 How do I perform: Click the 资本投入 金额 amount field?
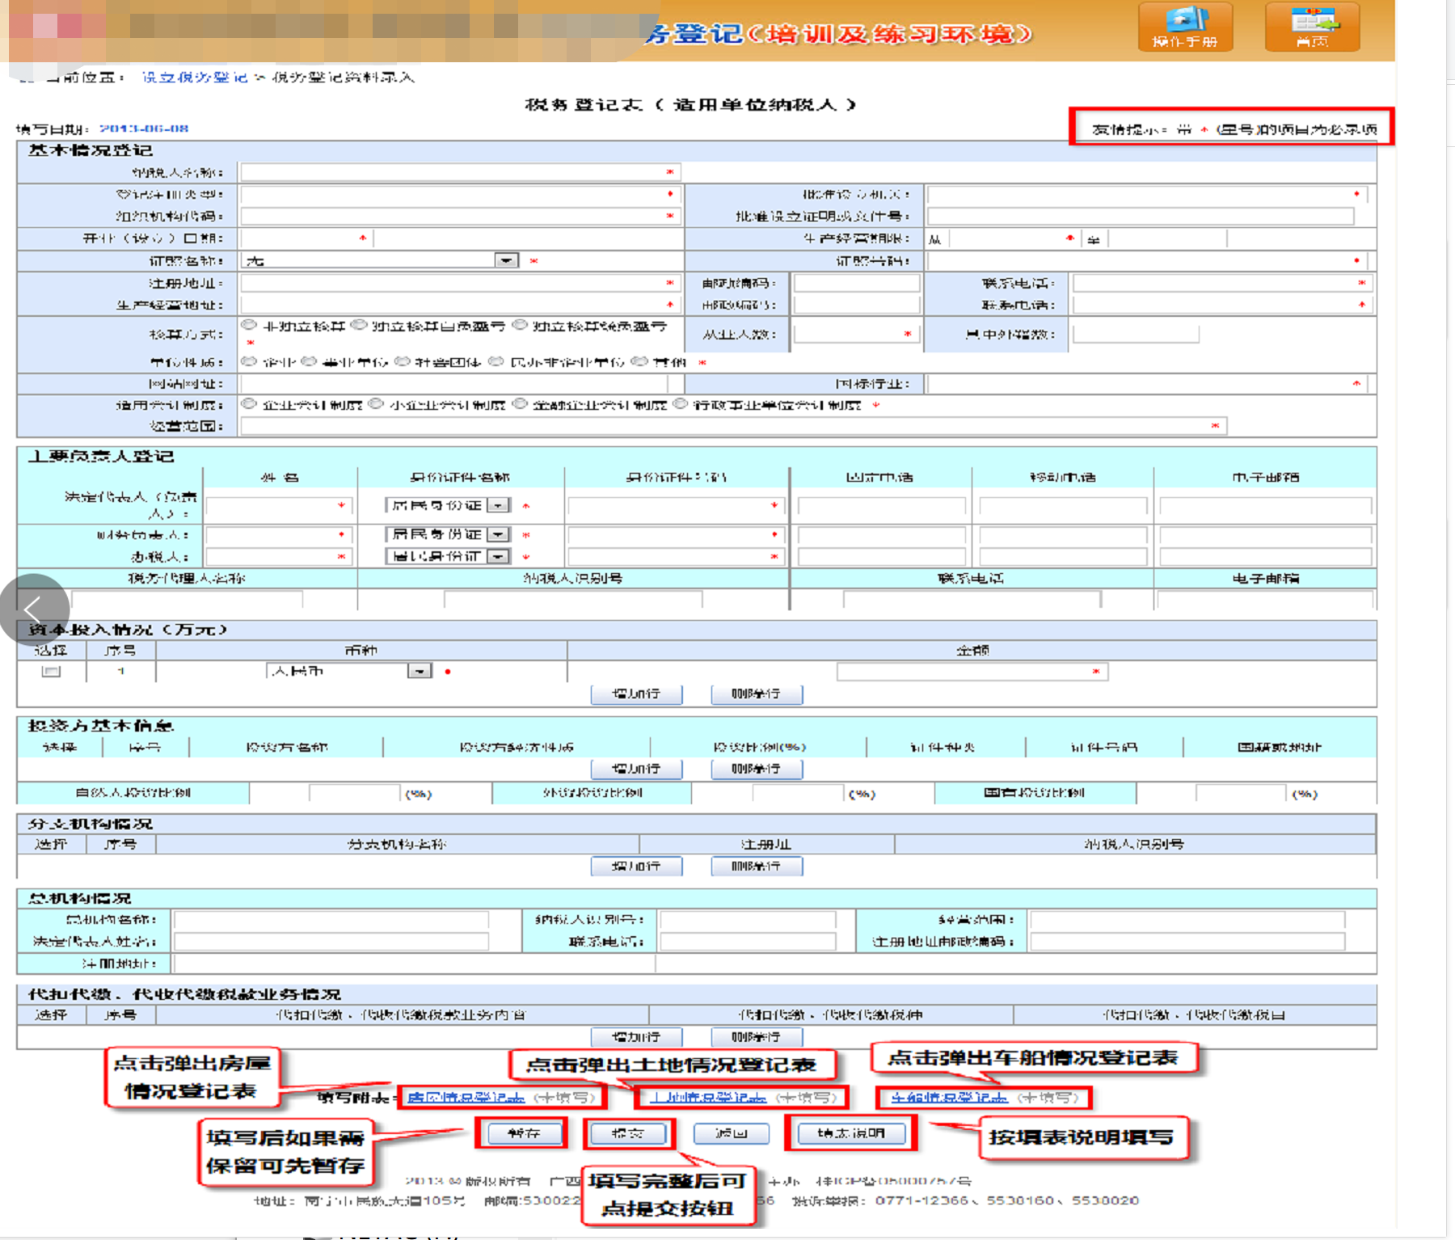[972, 671]
